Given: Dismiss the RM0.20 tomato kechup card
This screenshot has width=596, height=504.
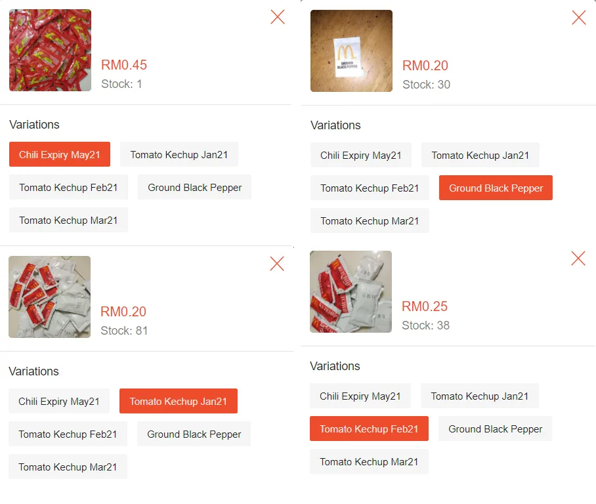Looking at the screenshot, I should (x=276, y=263).
